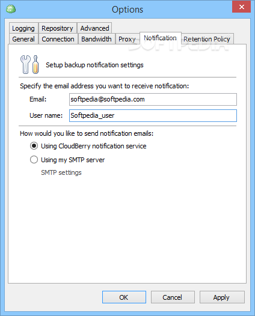The image size is (255, 316).
Task: Switch to the Bandwidth tab
Action: (x=96, y=39)
